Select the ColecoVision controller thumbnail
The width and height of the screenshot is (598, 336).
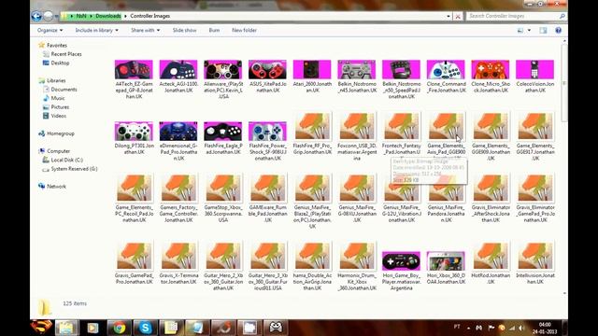pos(534,69)
